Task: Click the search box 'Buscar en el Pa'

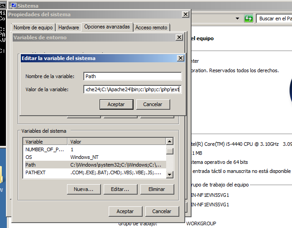Action: (274, 19)
